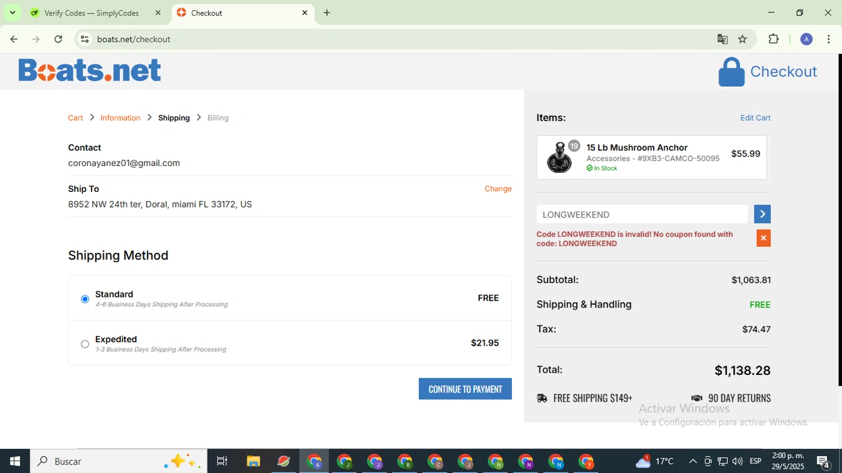Click the LONGWEEKEND coupon code field
This screenshot has height=473, width=842.
pos(642,214)
